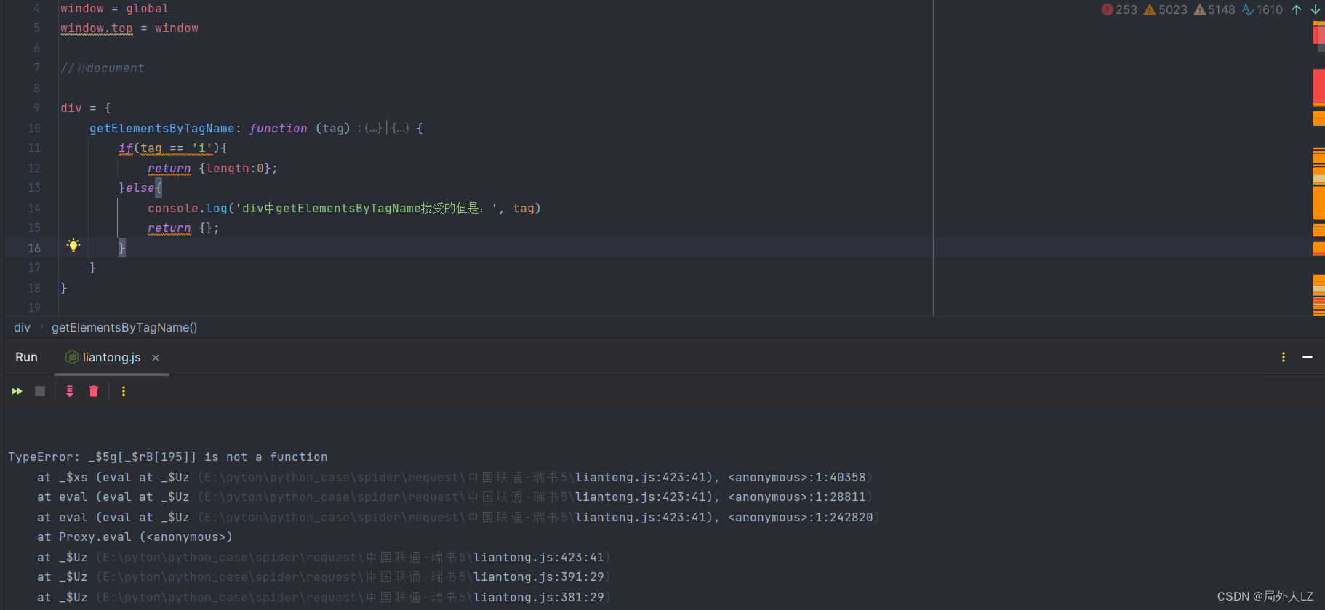Click the 5148 weak warnings indicator
This screenshot has height=610, width=1325.
pyautogui.click(x=1214, y=9)
